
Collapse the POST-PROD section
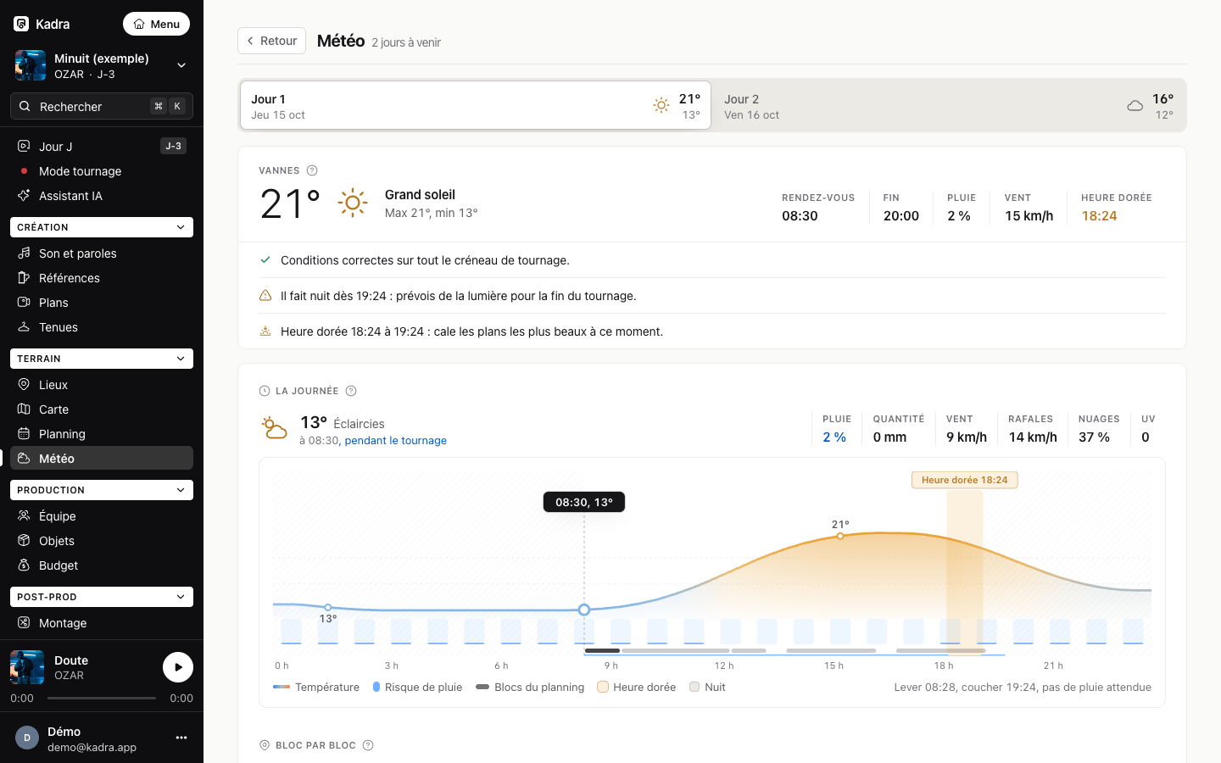102,597
